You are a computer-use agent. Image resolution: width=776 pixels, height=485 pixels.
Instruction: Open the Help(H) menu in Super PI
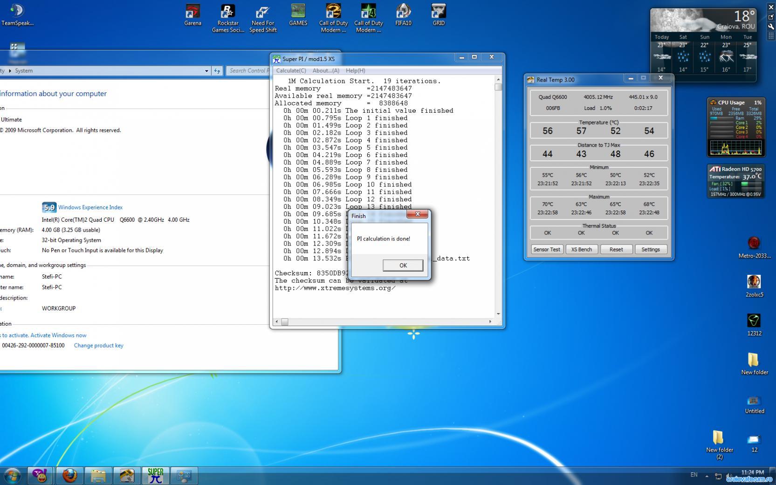click(x=356, y=70)
